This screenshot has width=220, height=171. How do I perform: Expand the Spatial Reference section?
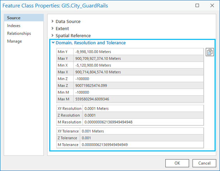pyautogui.click(x=73, y=36)
